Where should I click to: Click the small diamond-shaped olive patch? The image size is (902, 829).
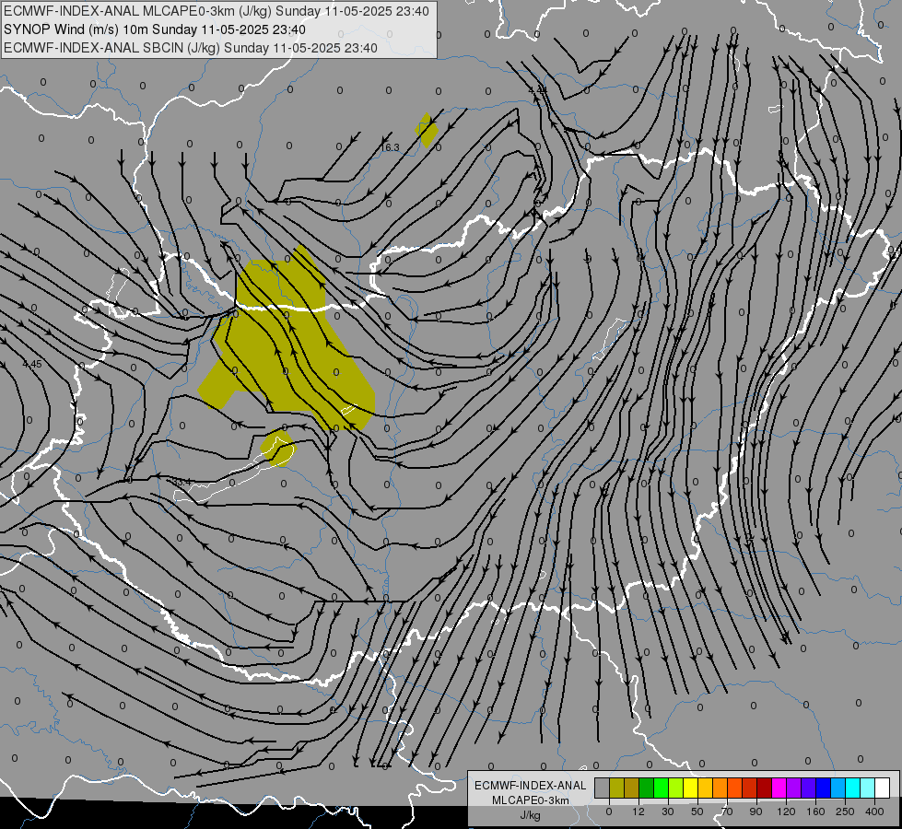(427, 131)
